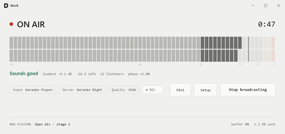Click the Open mic - stage 1 track title

(52, 124)
